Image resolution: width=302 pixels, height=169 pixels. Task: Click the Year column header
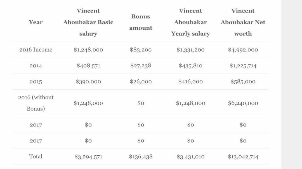(x=36, y=22)
